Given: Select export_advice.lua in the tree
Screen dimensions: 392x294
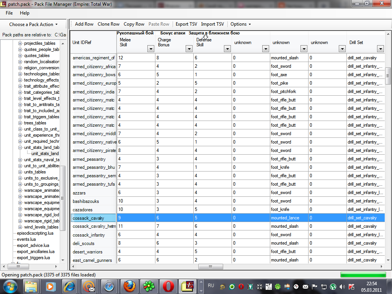Looking at the screenshot, I should tap(33, 245).
